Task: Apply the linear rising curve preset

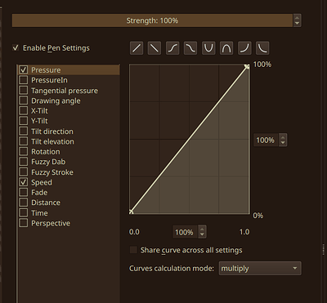Action: tap(137, 48)
